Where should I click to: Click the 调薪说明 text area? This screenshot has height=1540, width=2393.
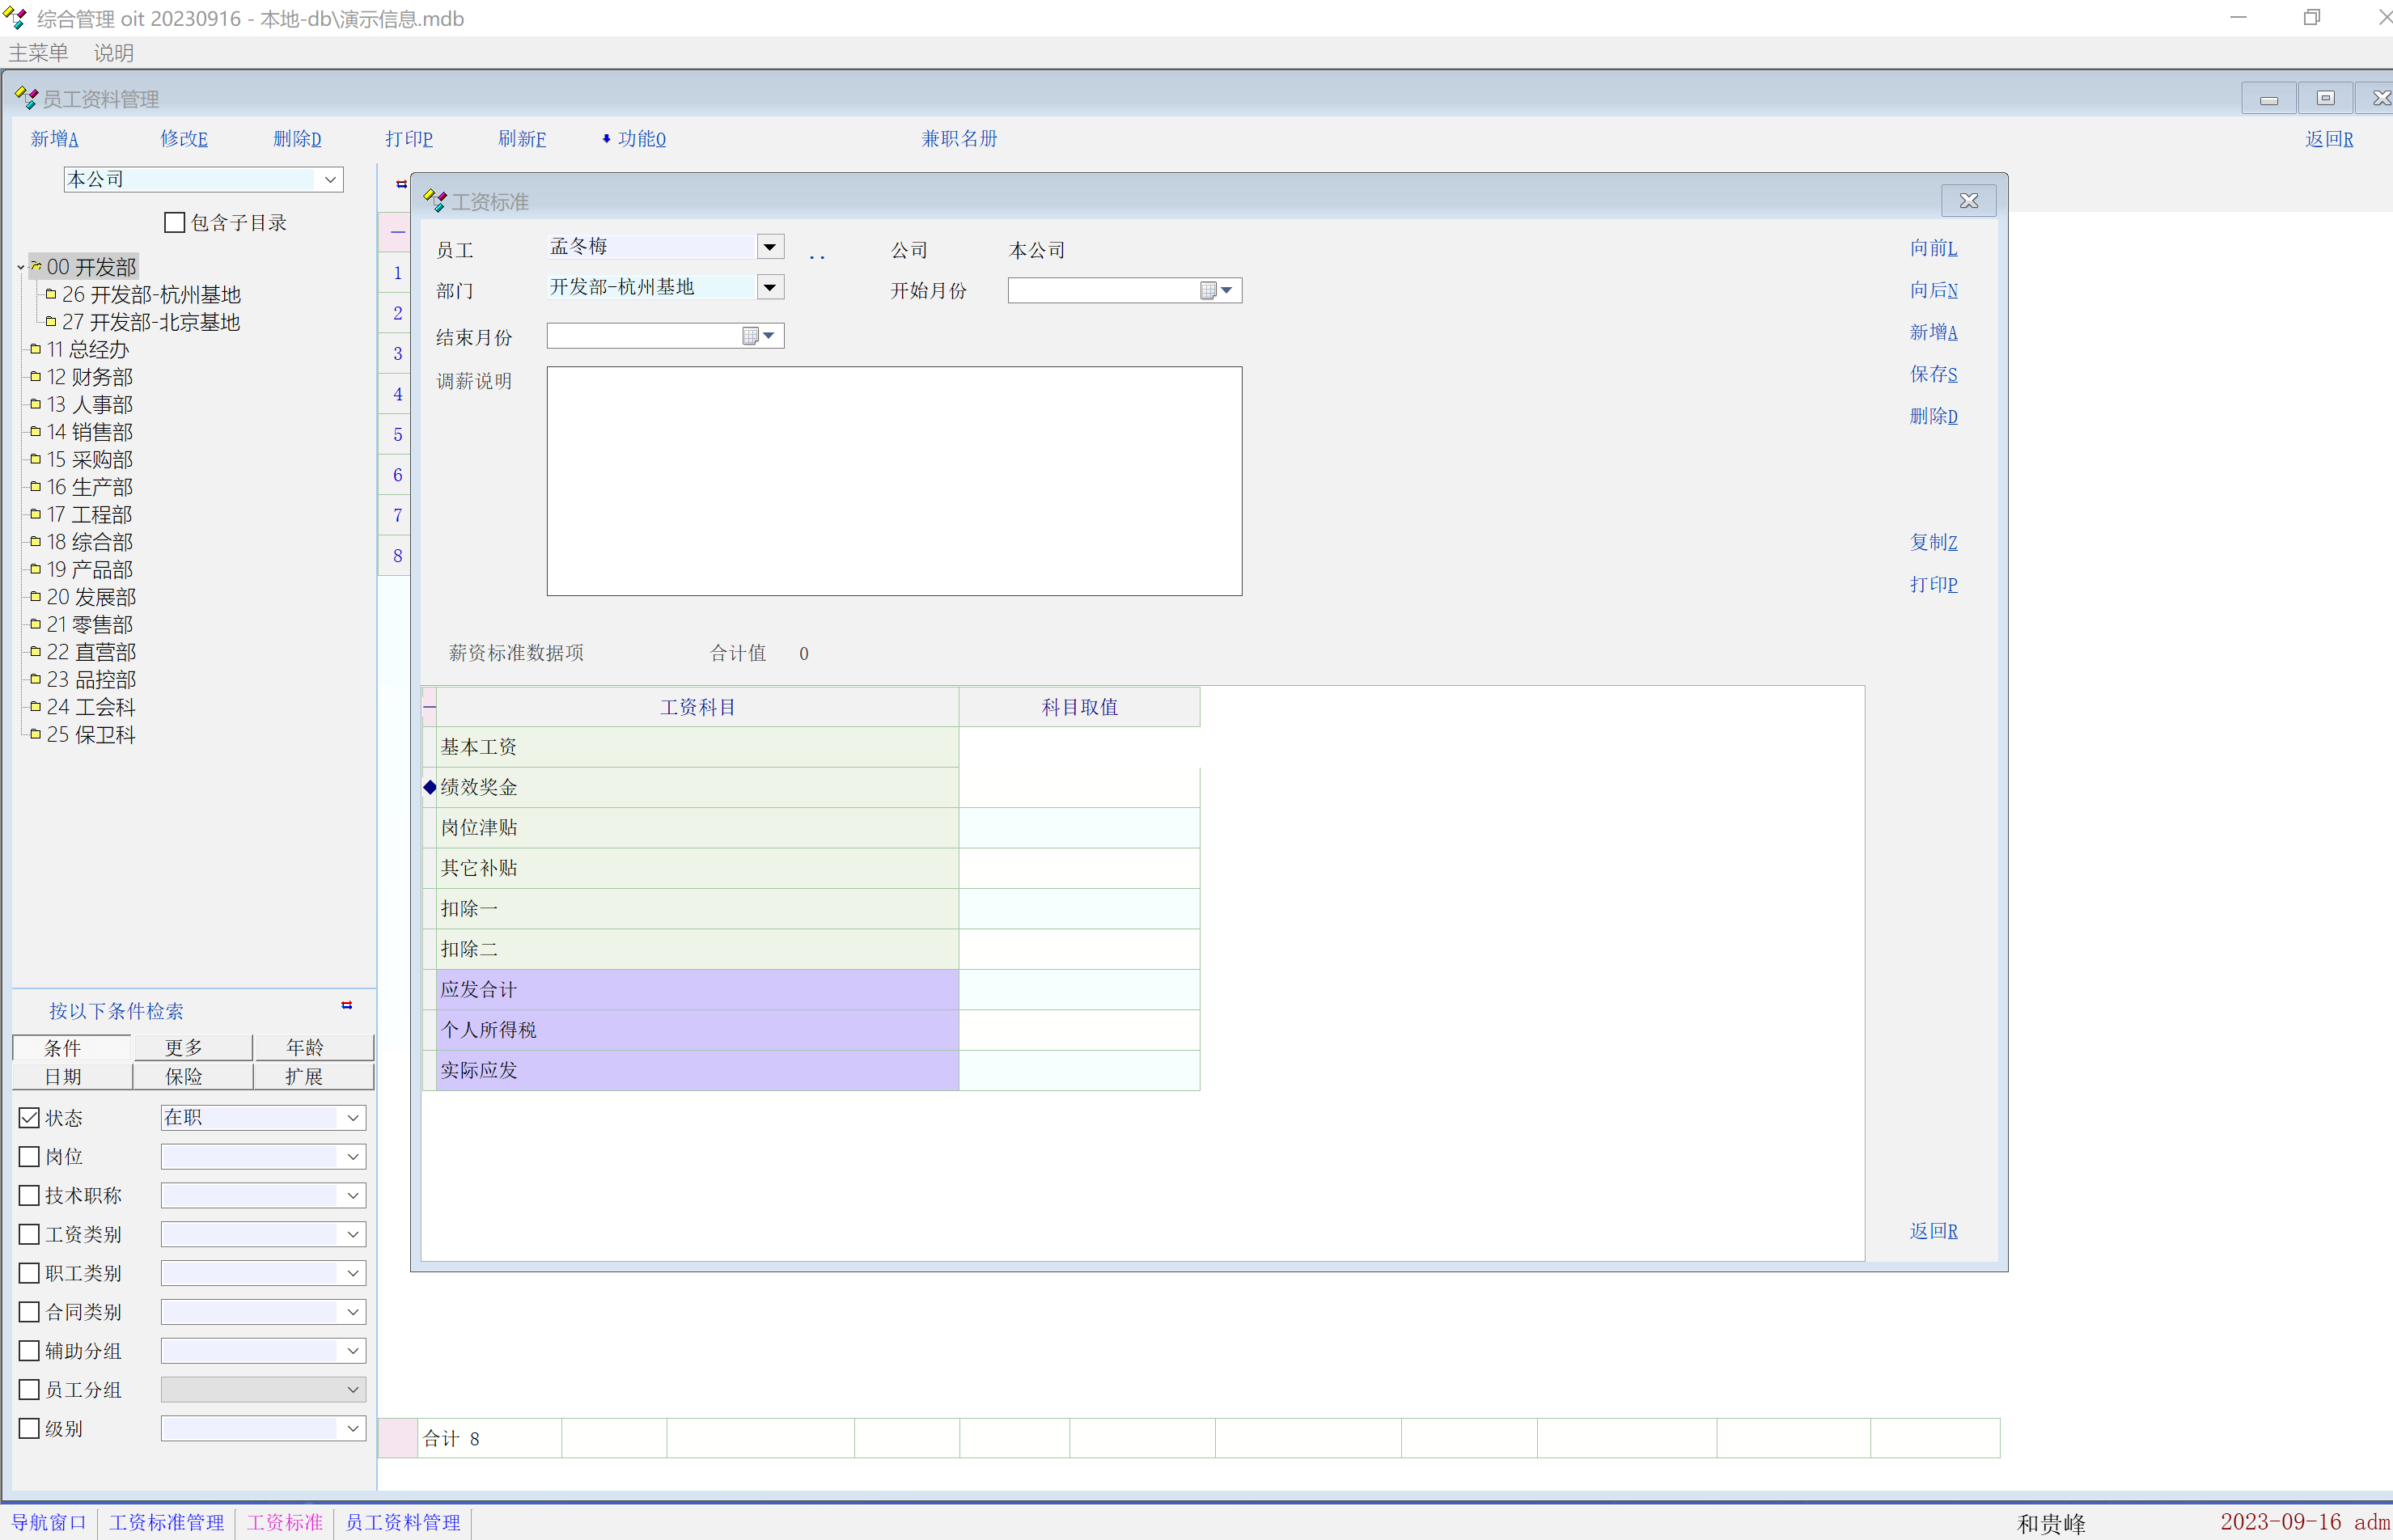pyautogui.click(x=893, y=480)
